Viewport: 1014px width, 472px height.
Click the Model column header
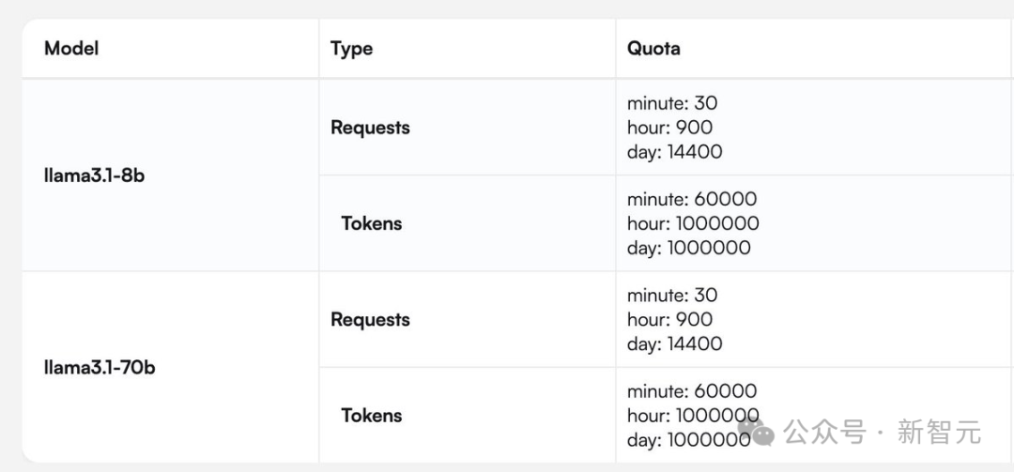(x=71, y=48)
